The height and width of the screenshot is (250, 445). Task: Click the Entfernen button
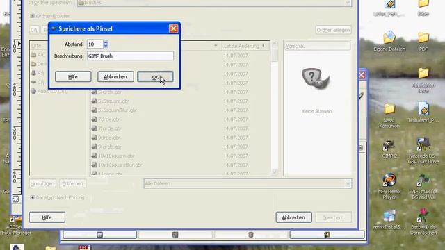coord(72,183)
